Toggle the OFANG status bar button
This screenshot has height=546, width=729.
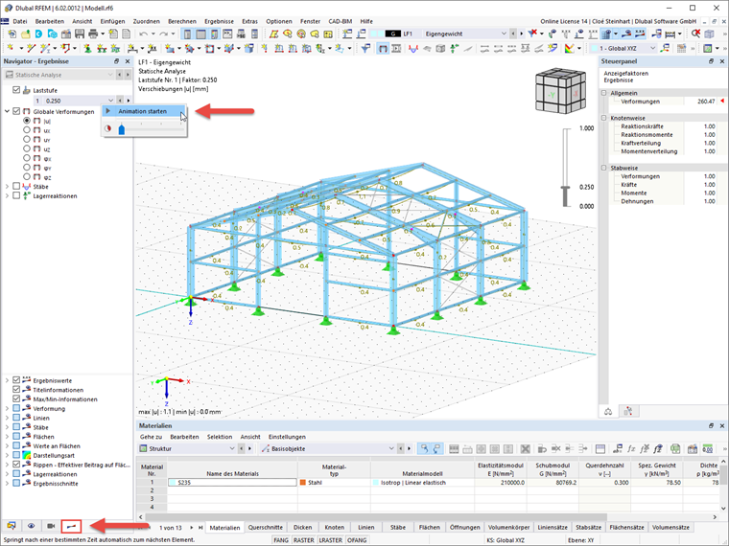[x=357, y=540]
